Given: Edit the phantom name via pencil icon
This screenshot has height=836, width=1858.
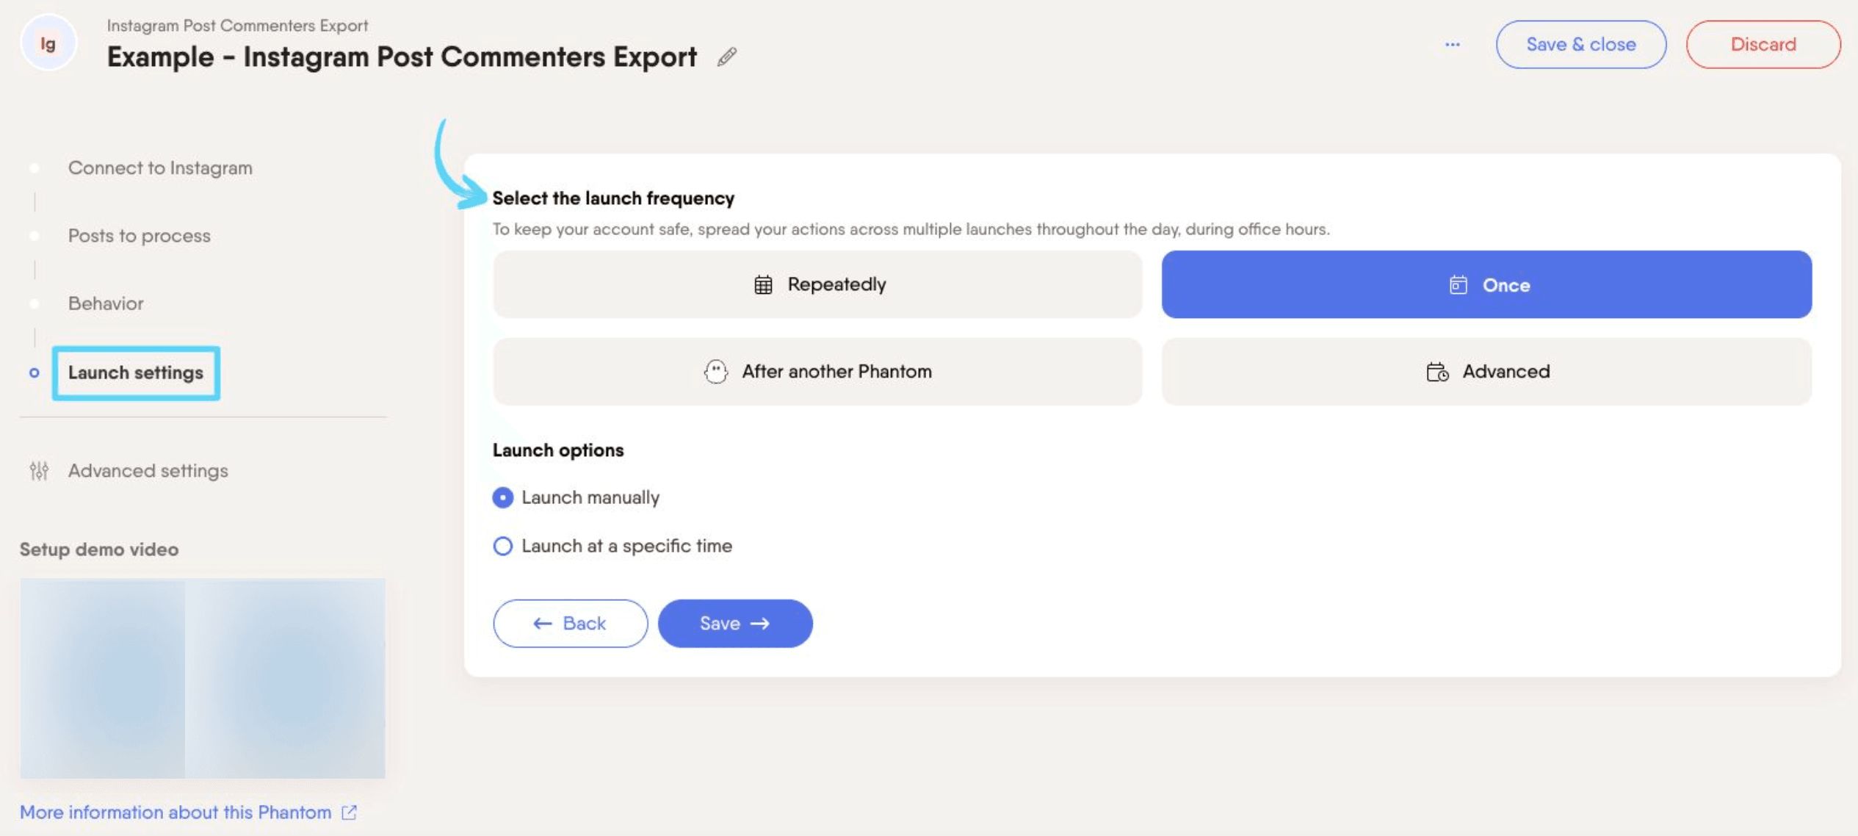Looking at the screenshot, I should (x=727, y=57).
